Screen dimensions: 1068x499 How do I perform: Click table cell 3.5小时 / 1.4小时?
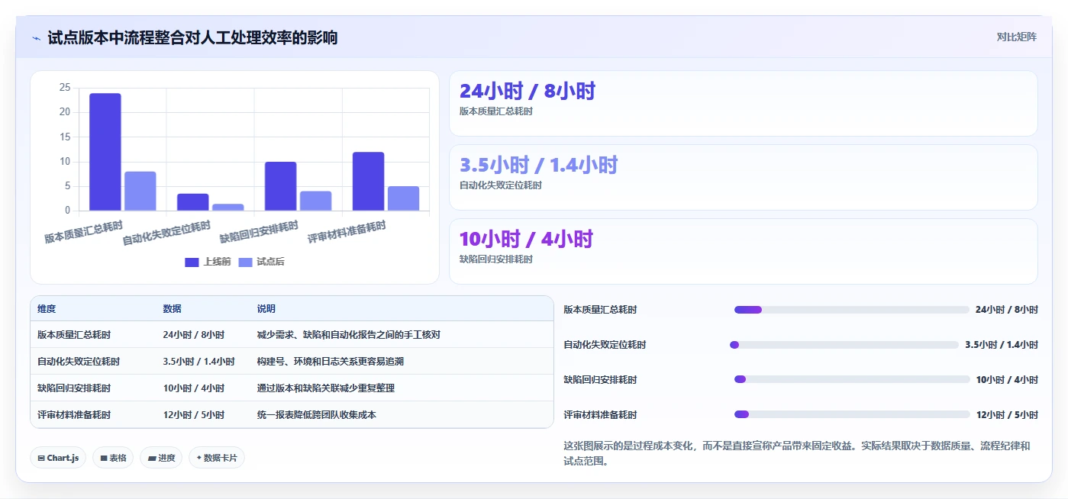click(199, 362)
